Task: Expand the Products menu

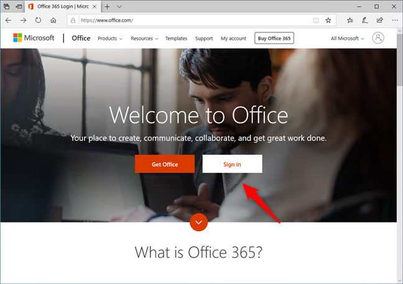Action: tap(110, 39)
